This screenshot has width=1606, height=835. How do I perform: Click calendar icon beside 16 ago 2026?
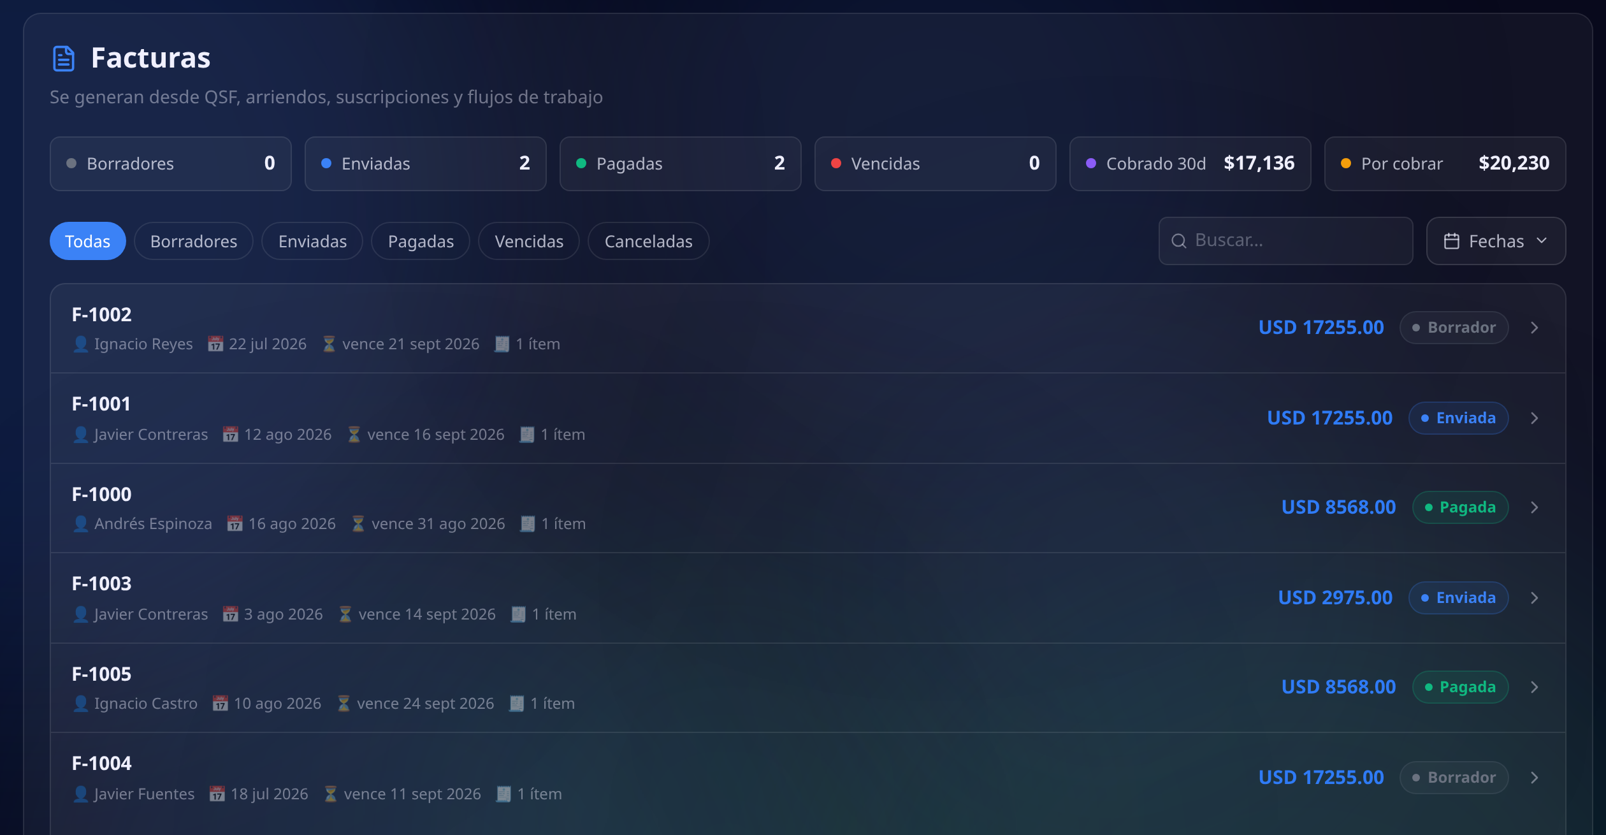(235, 524)
